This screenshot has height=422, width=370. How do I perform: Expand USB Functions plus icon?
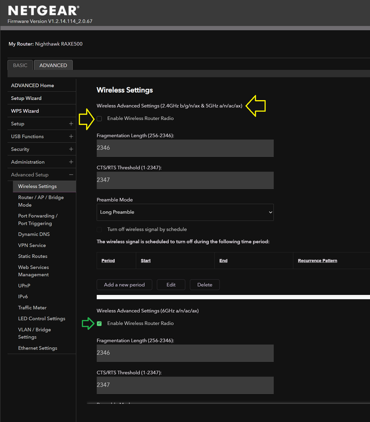click(71, 136)
